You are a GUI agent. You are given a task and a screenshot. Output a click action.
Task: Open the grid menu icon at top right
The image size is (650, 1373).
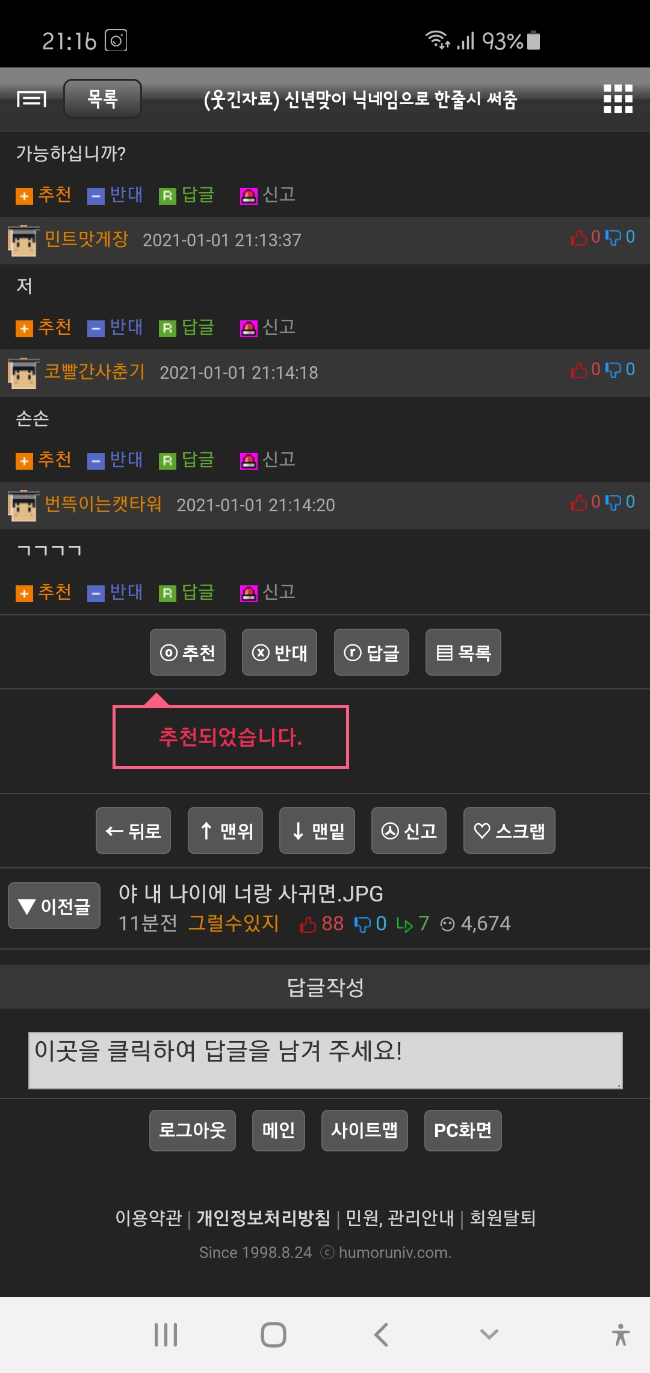click(x=618, y=99)
